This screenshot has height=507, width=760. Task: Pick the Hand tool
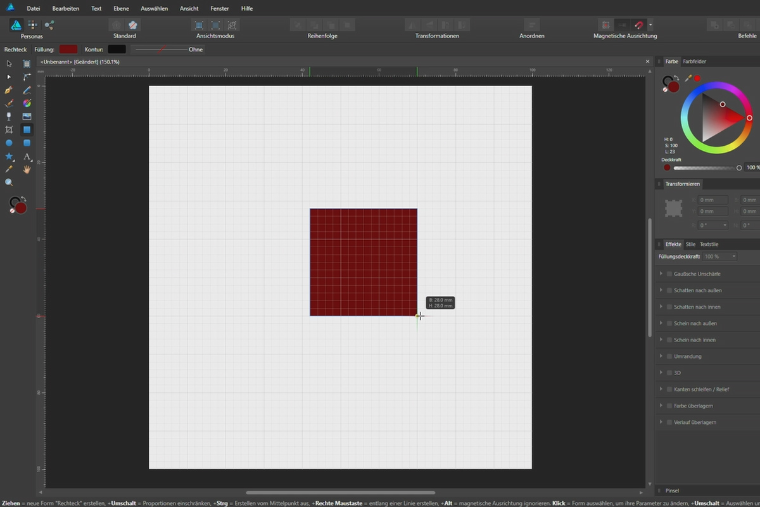tap(27, 169)
